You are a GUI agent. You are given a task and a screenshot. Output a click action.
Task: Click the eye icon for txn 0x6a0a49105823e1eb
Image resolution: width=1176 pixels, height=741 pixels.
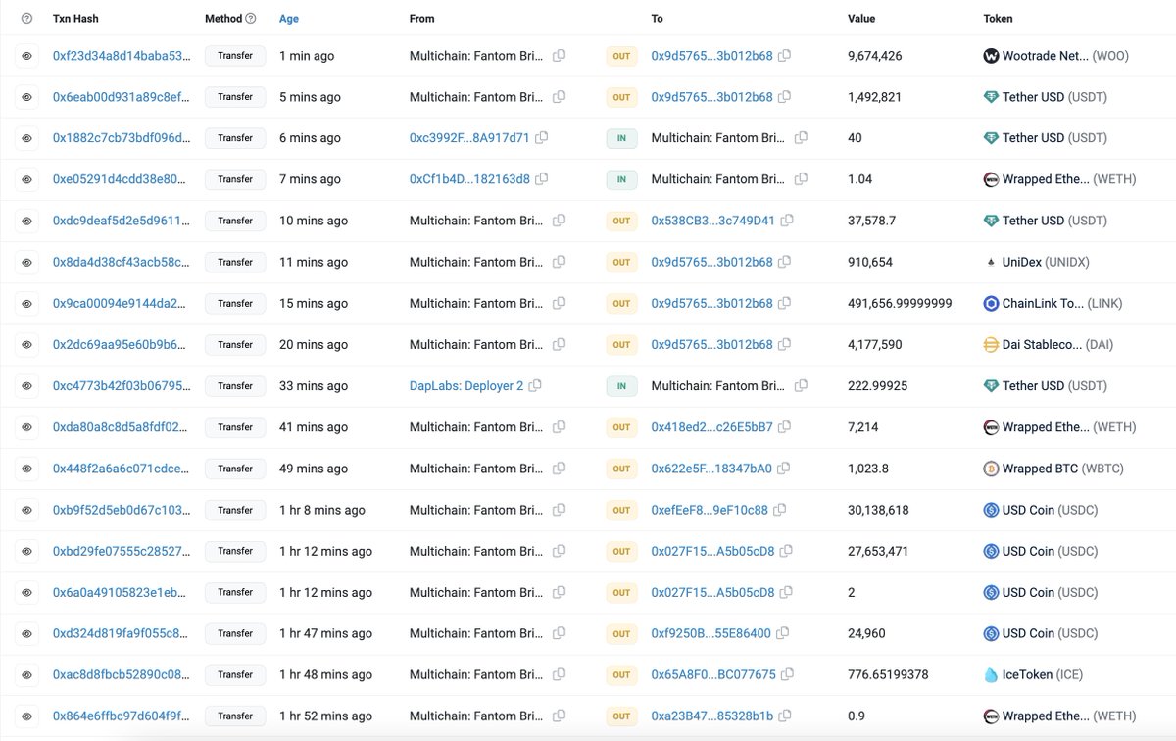point(27,592)
